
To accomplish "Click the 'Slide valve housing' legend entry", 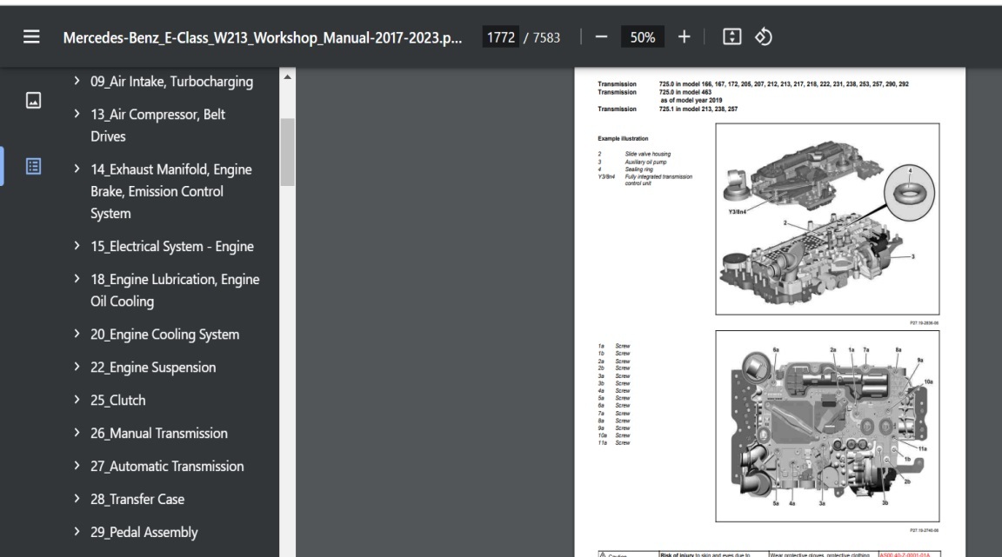I will pyautogui.click(x=648, y=154).
